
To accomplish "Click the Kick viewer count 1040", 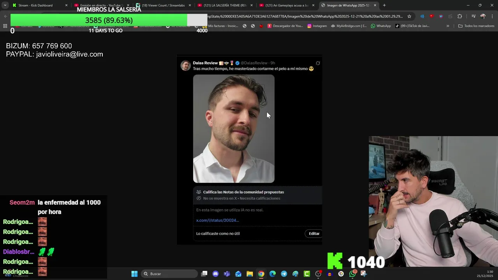I will click(366, 262).
